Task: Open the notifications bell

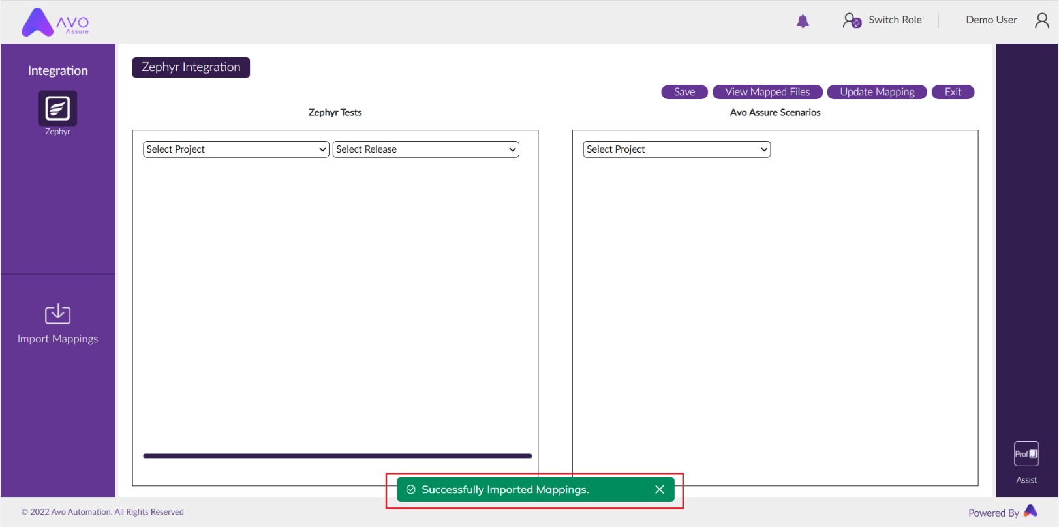Action: [803, 21]
